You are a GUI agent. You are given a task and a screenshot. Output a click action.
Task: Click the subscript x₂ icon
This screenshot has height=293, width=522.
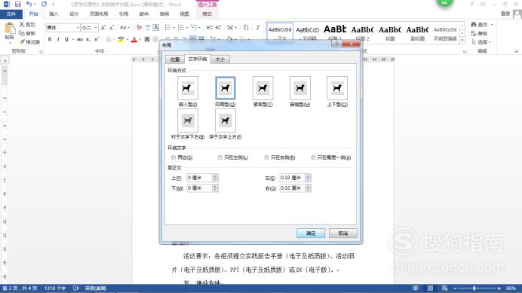88,39
